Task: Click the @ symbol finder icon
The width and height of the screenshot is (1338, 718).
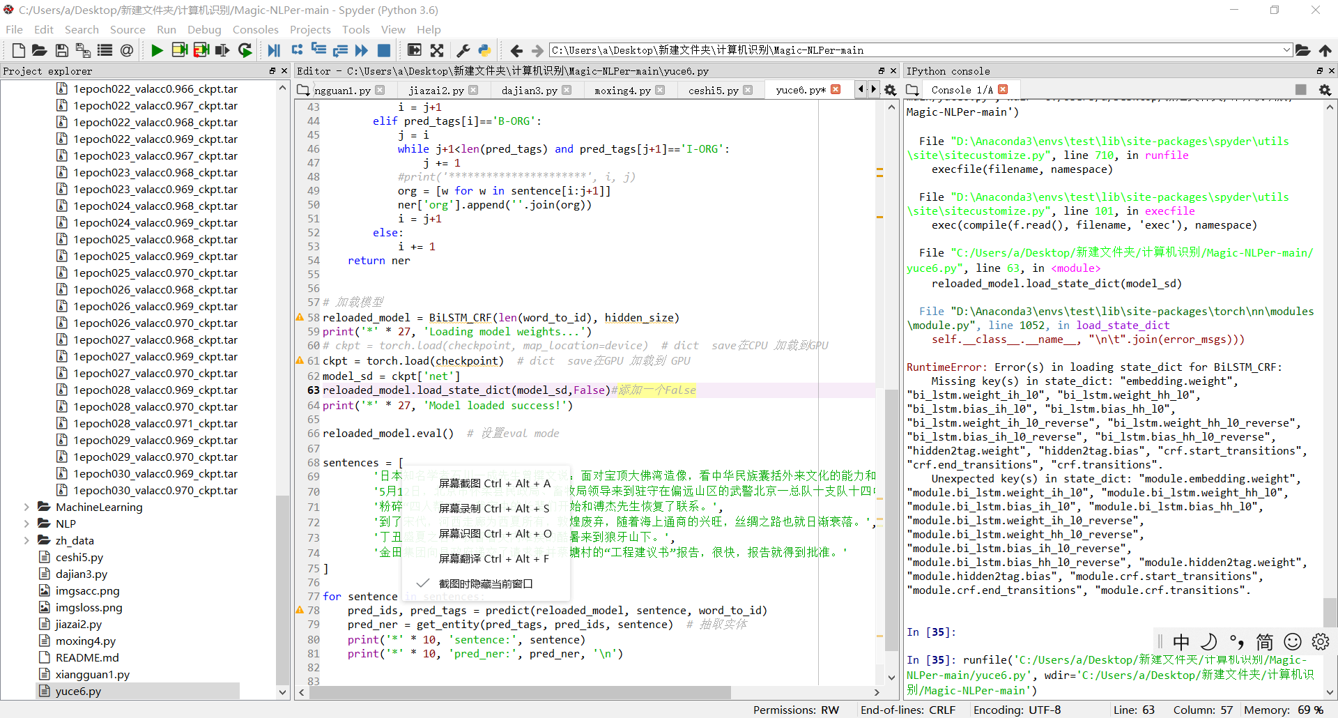Action: point(127,50)
